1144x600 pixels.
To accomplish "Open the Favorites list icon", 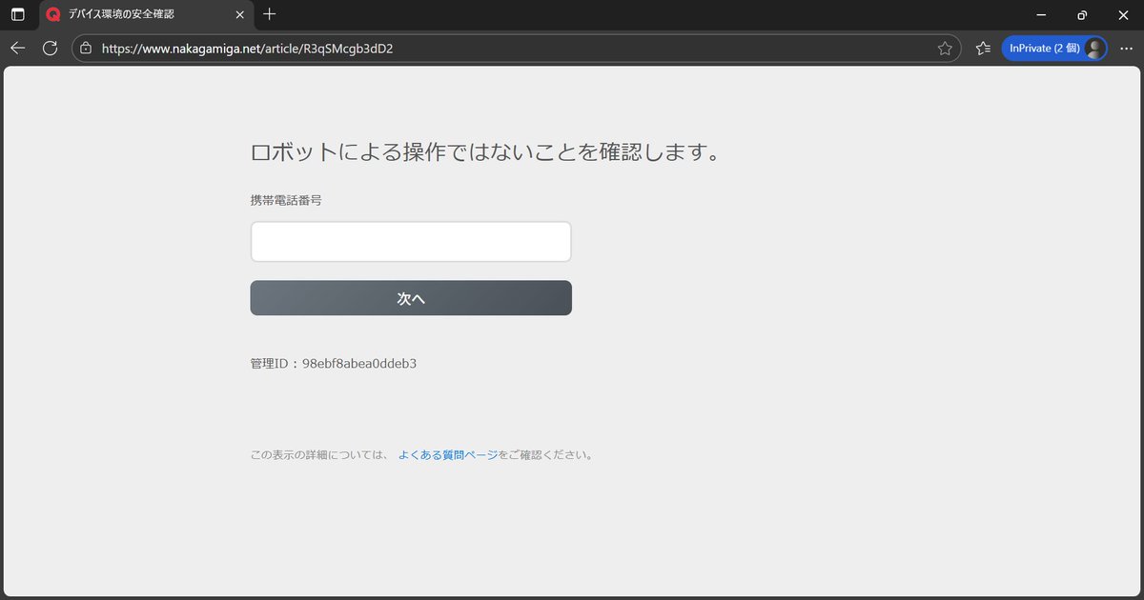I will click(x=983, y=48).
